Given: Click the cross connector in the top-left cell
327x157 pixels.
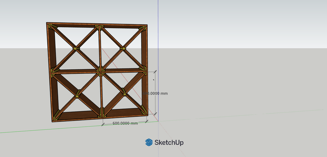Looking at the screenshot, I should [75, 49].
